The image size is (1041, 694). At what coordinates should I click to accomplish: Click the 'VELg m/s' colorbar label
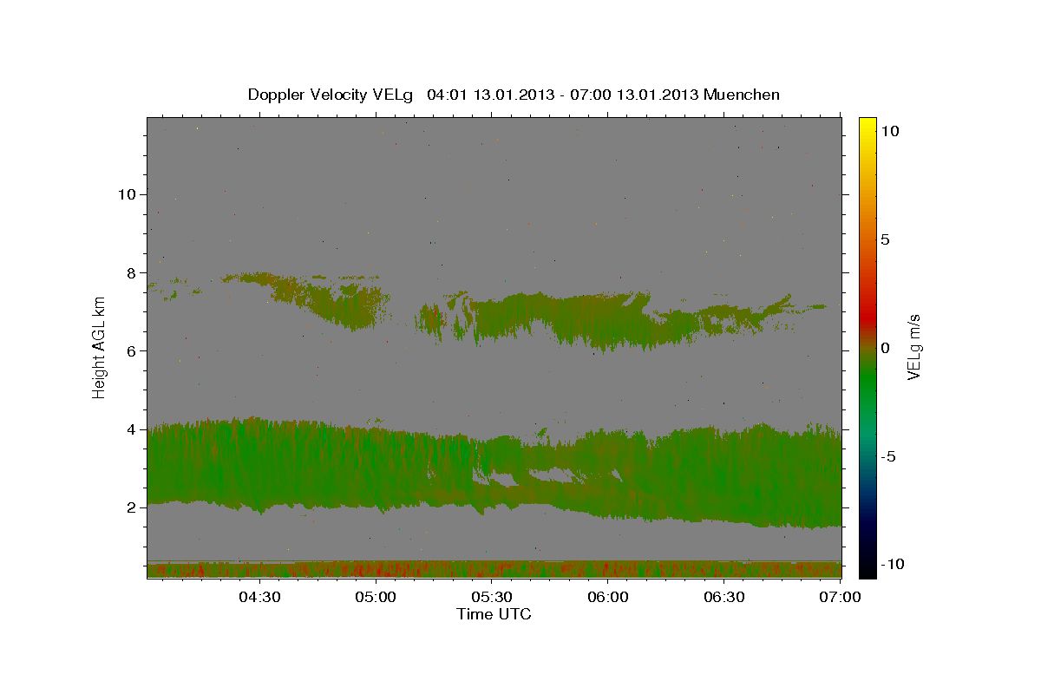coord(913,347)
